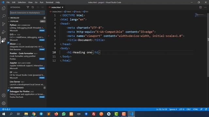
Task: Change language mode via HTML status item
Action: click(195, 109)
